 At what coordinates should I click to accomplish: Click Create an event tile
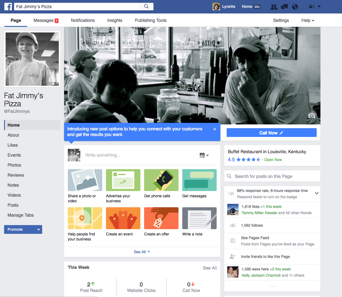click(123, 222)
